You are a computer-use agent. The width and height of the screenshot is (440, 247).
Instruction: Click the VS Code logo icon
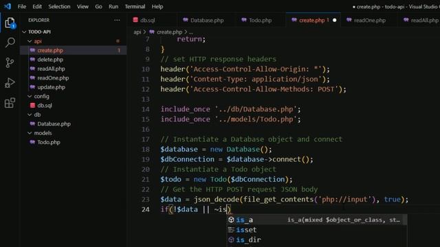(x=8, y=6)
